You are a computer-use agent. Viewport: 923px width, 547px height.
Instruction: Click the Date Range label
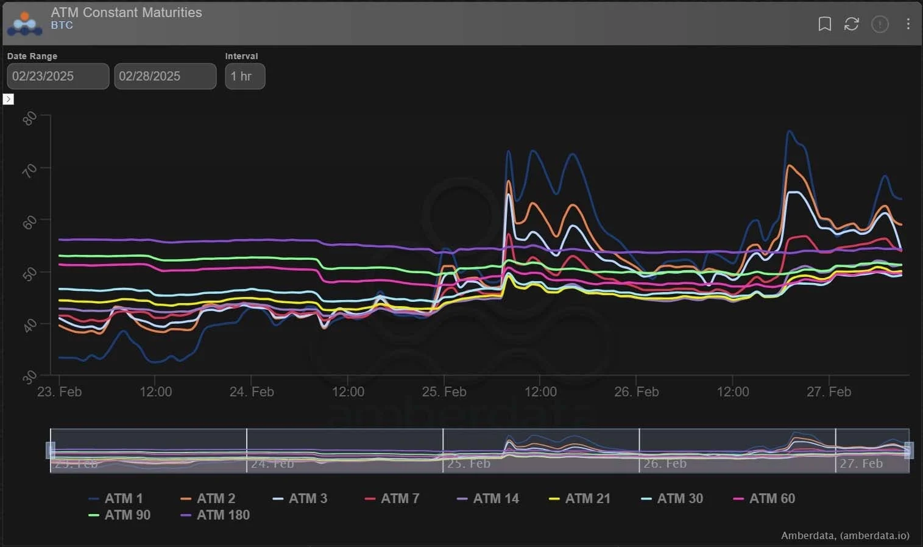[x=32, y=56]
